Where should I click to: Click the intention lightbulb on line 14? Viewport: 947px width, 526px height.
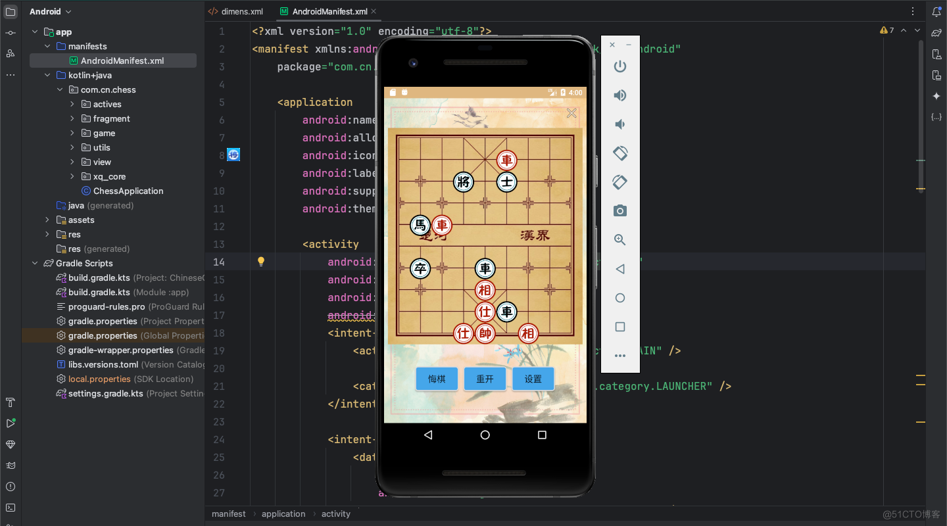click(x=260, y=262)
